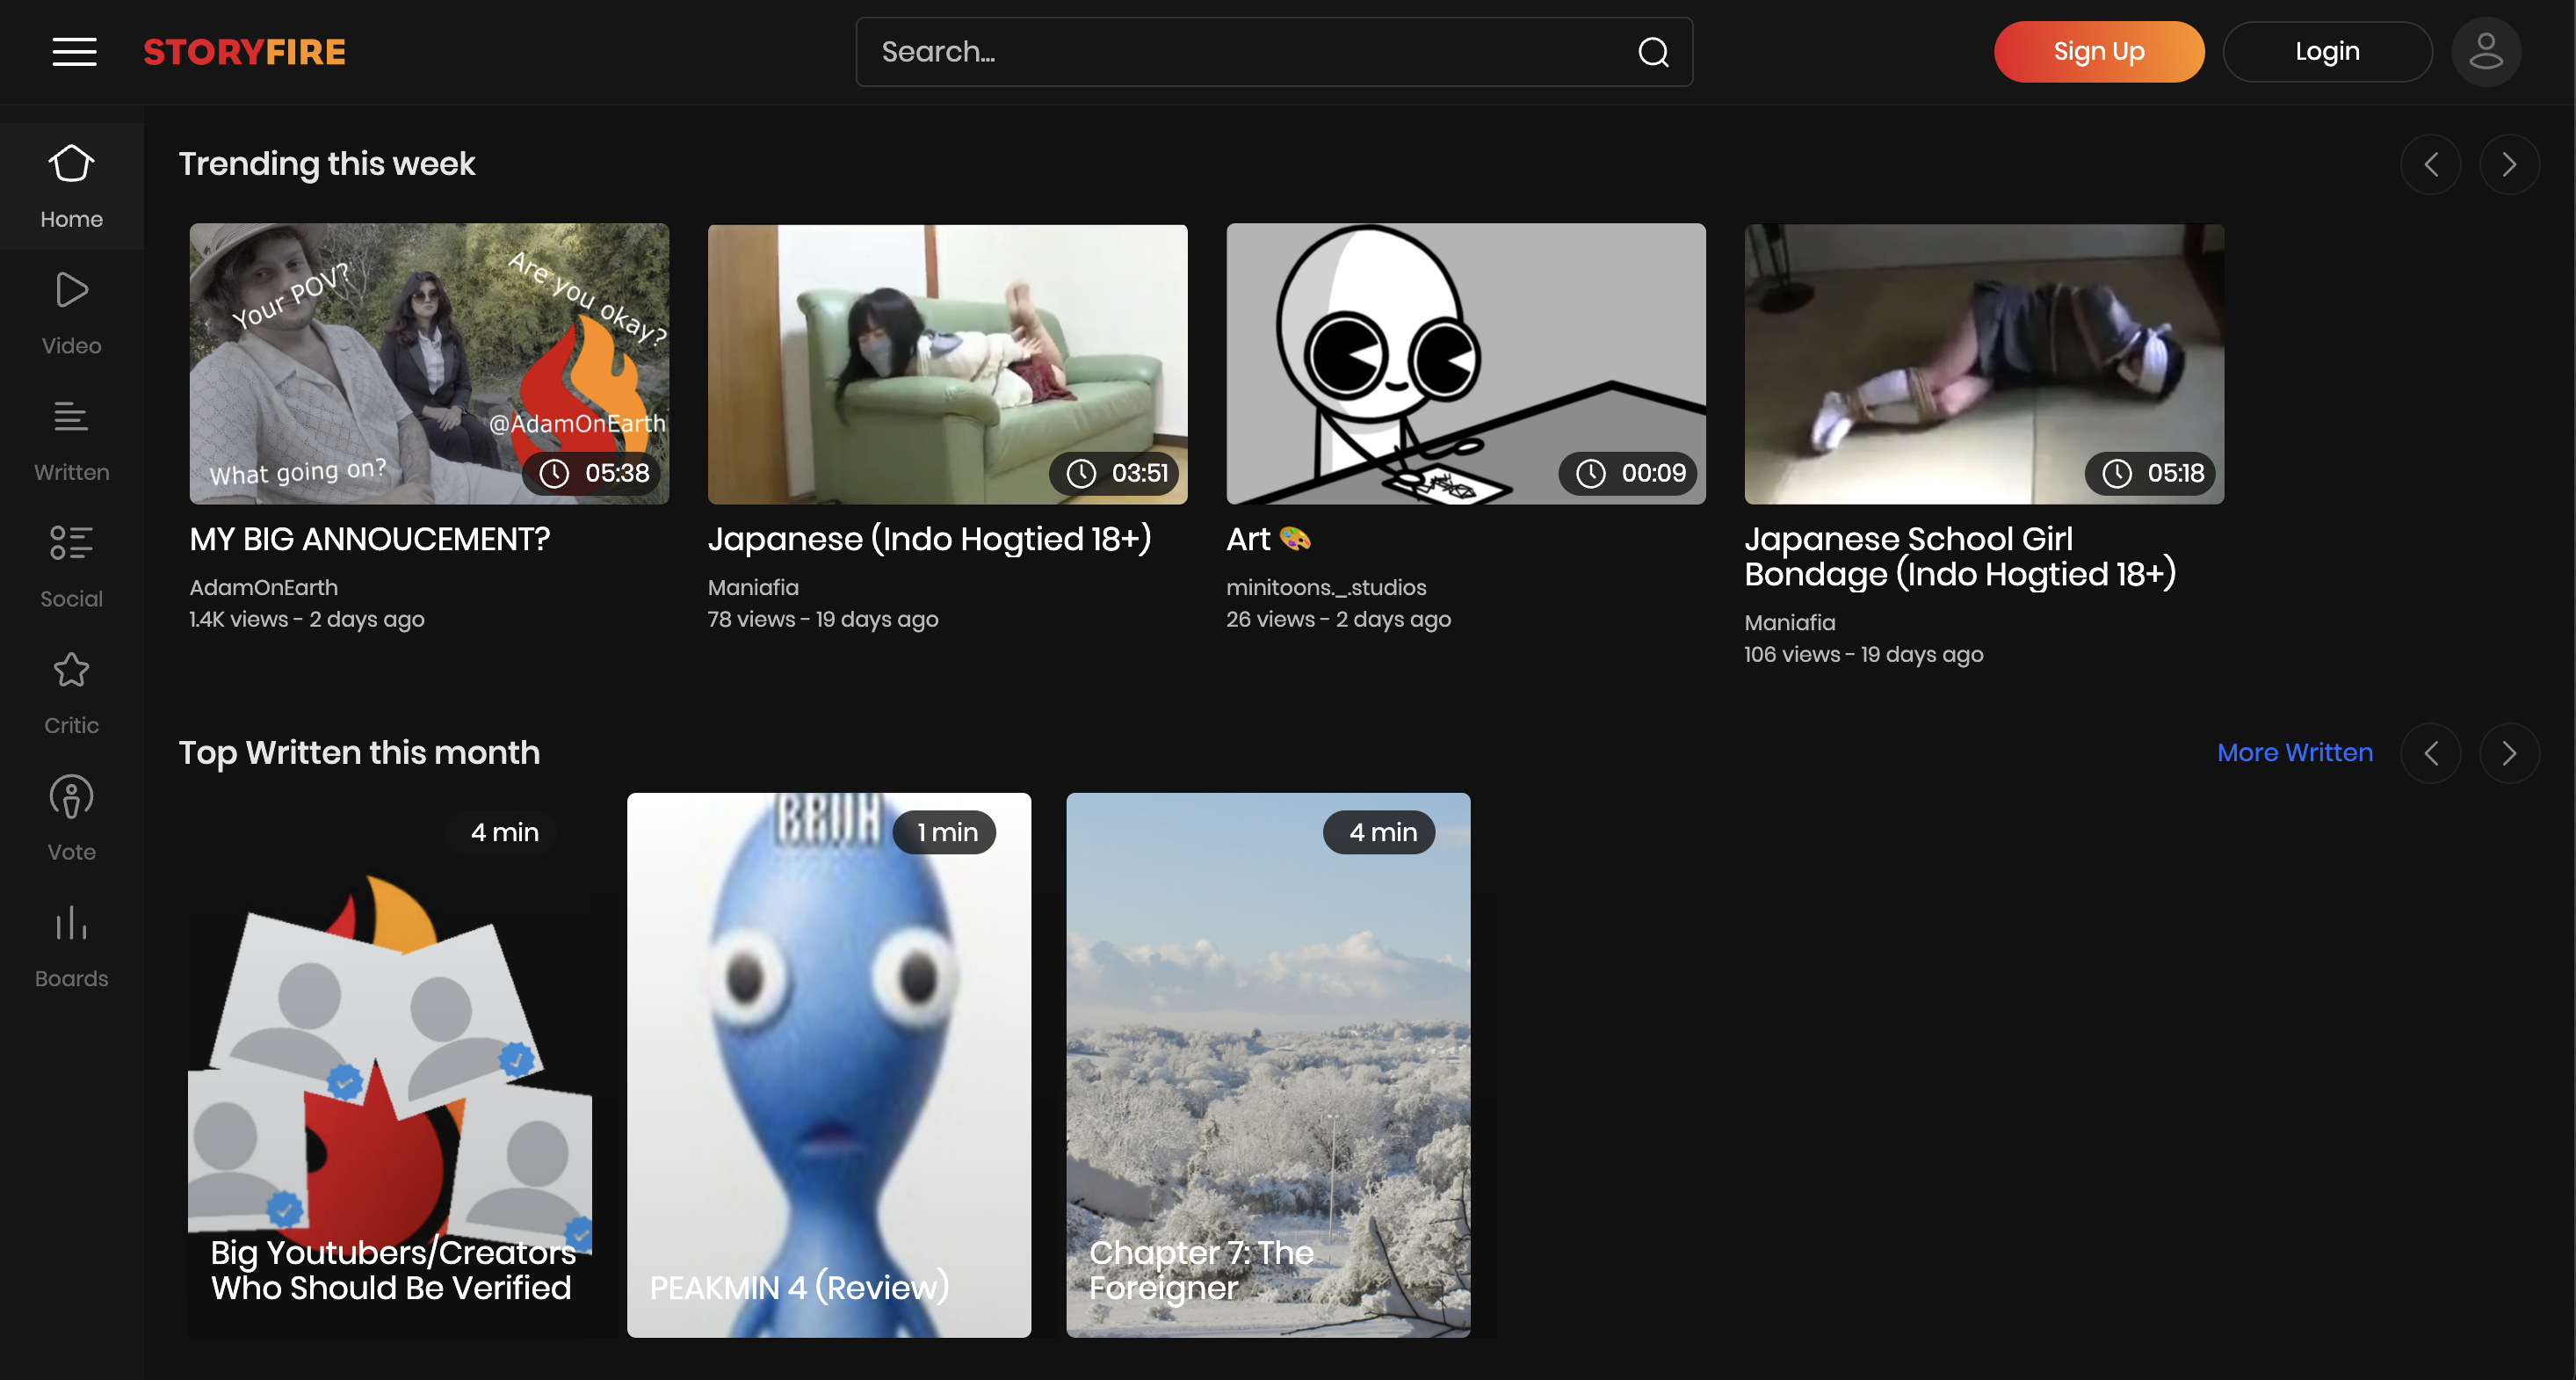Go to Home in sidebar
2576x1380 pixels.
[72, 186]
